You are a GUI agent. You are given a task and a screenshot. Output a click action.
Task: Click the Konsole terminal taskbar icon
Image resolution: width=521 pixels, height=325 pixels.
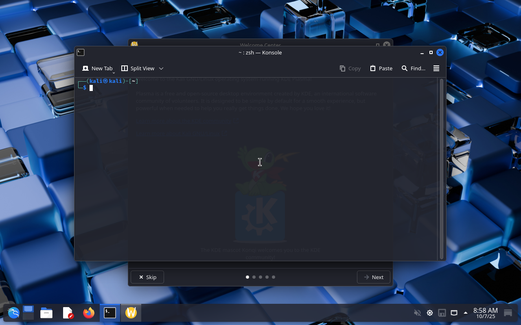pos(110,313)
